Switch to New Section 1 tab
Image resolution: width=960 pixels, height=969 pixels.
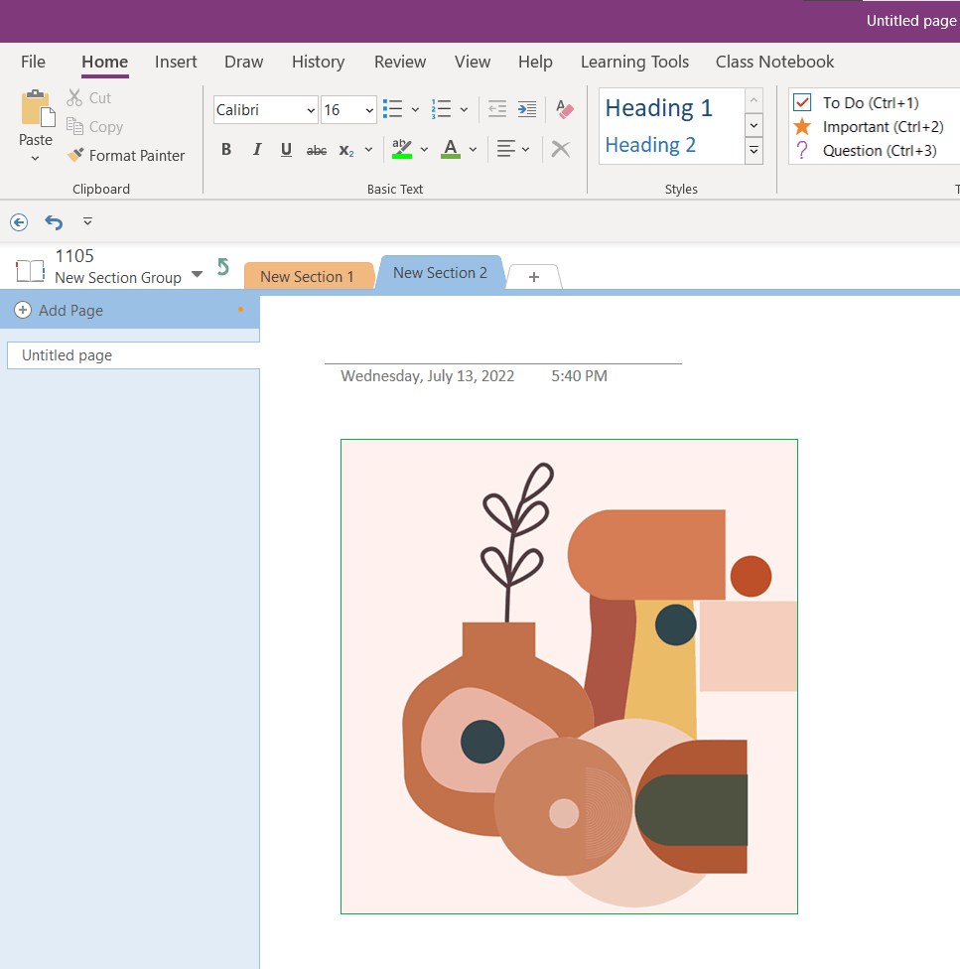click(307, 276)
